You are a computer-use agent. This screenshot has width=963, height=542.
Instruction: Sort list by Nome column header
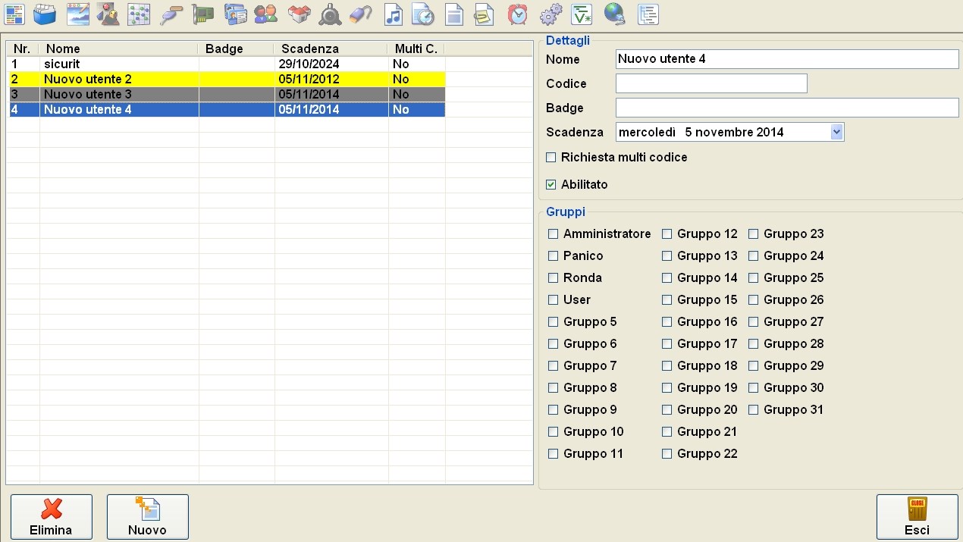[x=118, y=49]
